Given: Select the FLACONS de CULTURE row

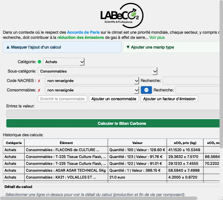Looking at the screenshot, I should click(x=111, y=150).
